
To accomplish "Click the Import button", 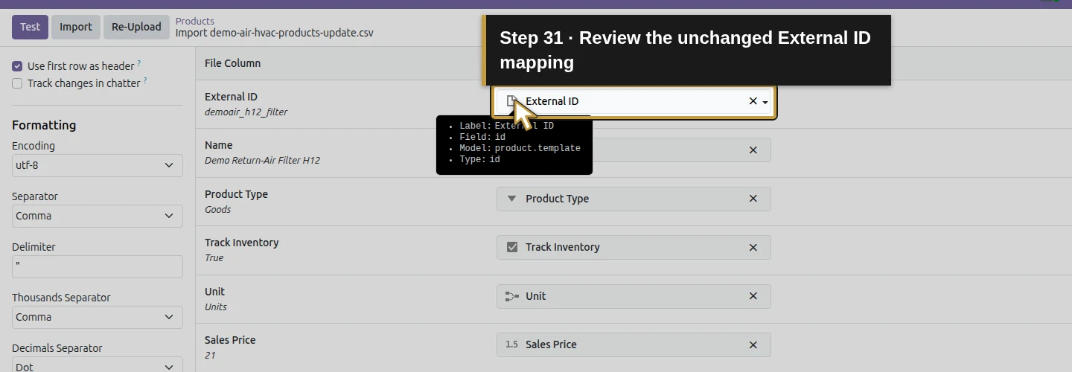I will point(76,27).
